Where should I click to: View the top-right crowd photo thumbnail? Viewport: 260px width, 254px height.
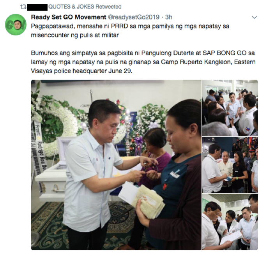230,108
